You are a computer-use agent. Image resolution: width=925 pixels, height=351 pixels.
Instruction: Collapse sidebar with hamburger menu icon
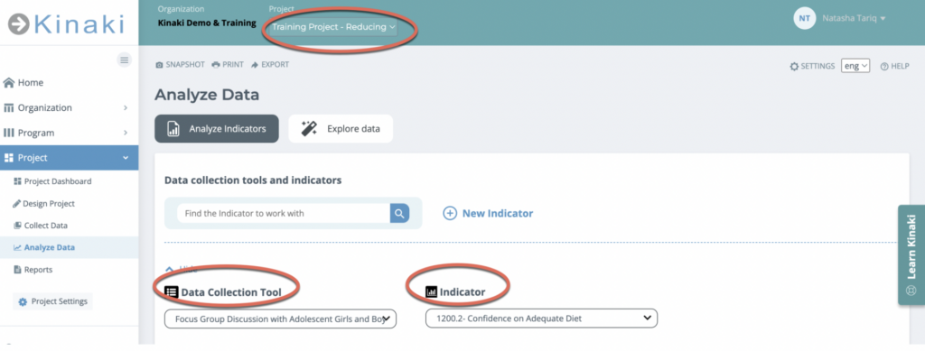tap(124, 60)
